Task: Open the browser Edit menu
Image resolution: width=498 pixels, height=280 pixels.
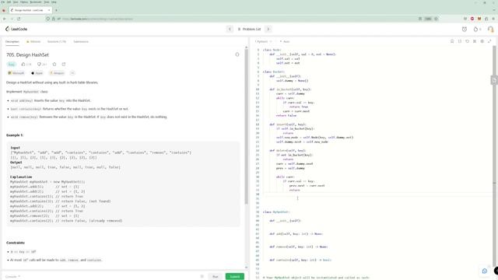Action: pos(9,2)
